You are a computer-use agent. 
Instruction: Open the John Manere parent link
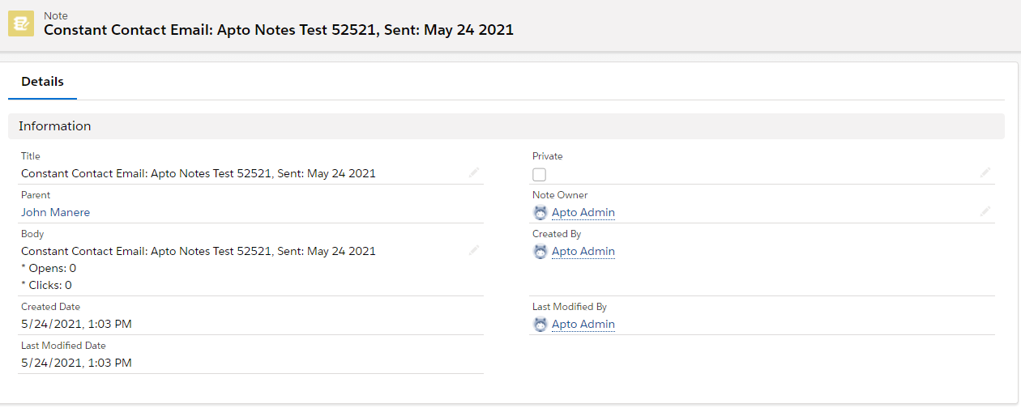55,212
